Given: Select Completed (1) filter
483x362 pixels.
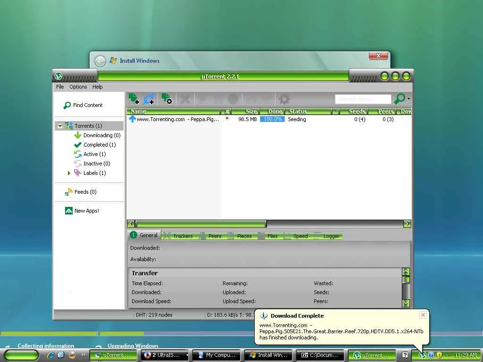Looking at the screenshot, I should pos(95,145).
